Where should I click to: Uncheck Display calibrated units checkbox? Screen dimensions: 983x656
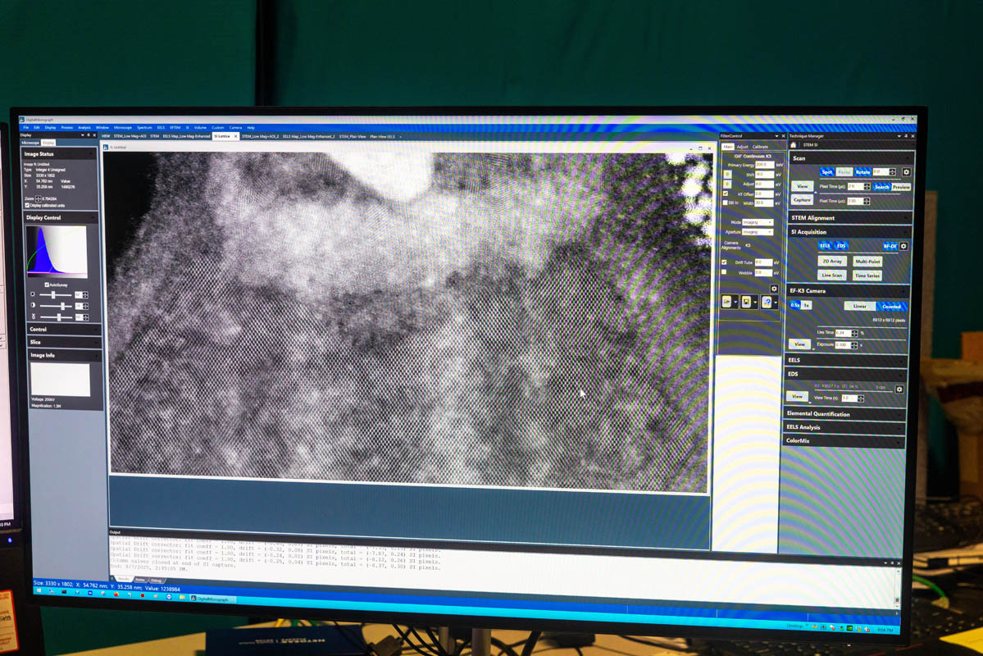(x=29, y=205)
